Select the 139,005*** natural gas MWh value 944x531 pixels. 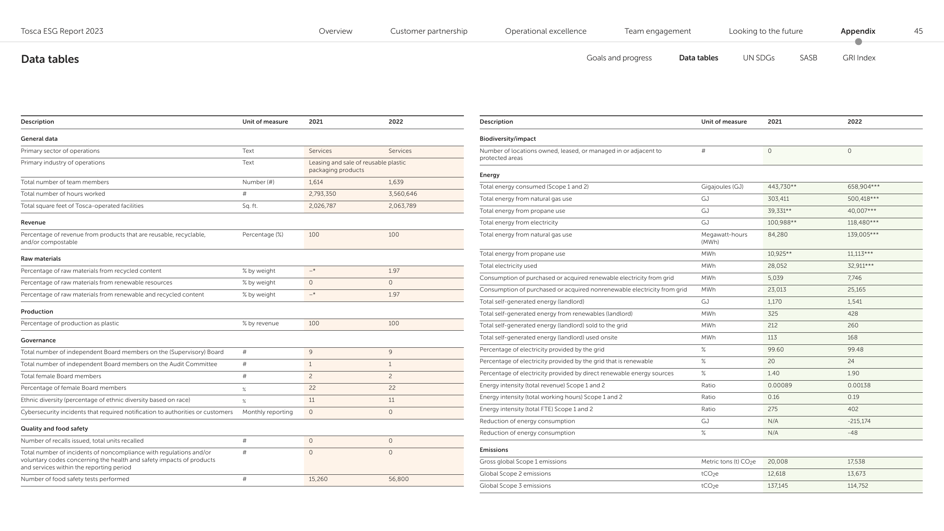point(863,234)
